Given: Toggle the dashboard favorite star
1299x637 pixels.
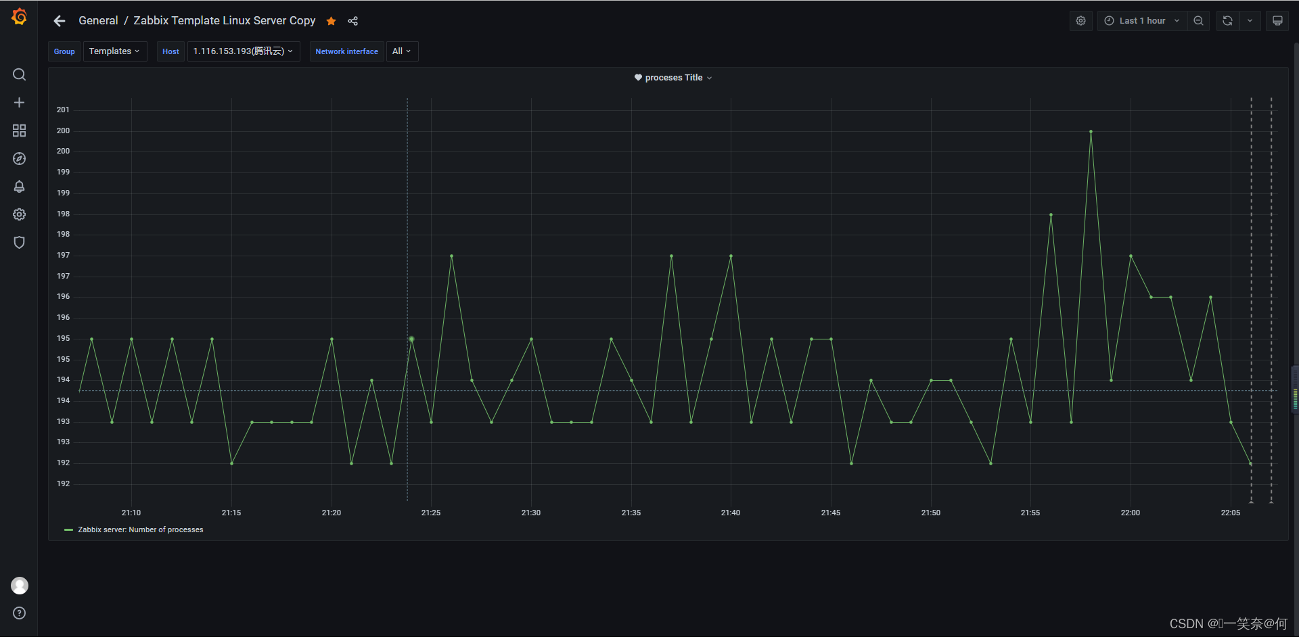Looking at the screenshot, I should click(331, 21).
